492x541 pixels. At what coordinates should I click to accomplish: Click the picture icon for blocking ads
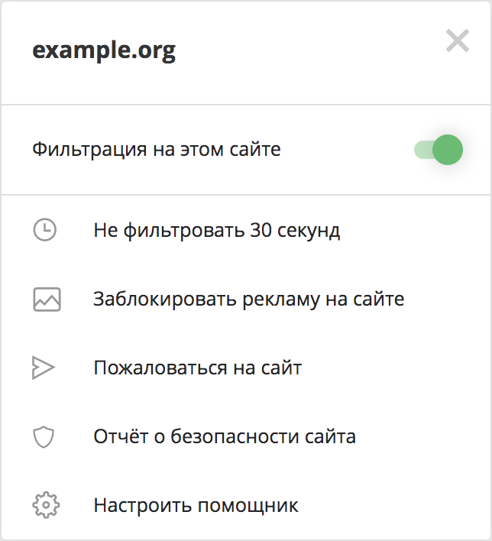coord(47,299)
